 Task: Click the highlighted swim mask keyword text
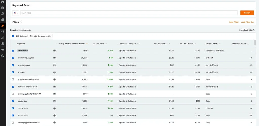23,51
